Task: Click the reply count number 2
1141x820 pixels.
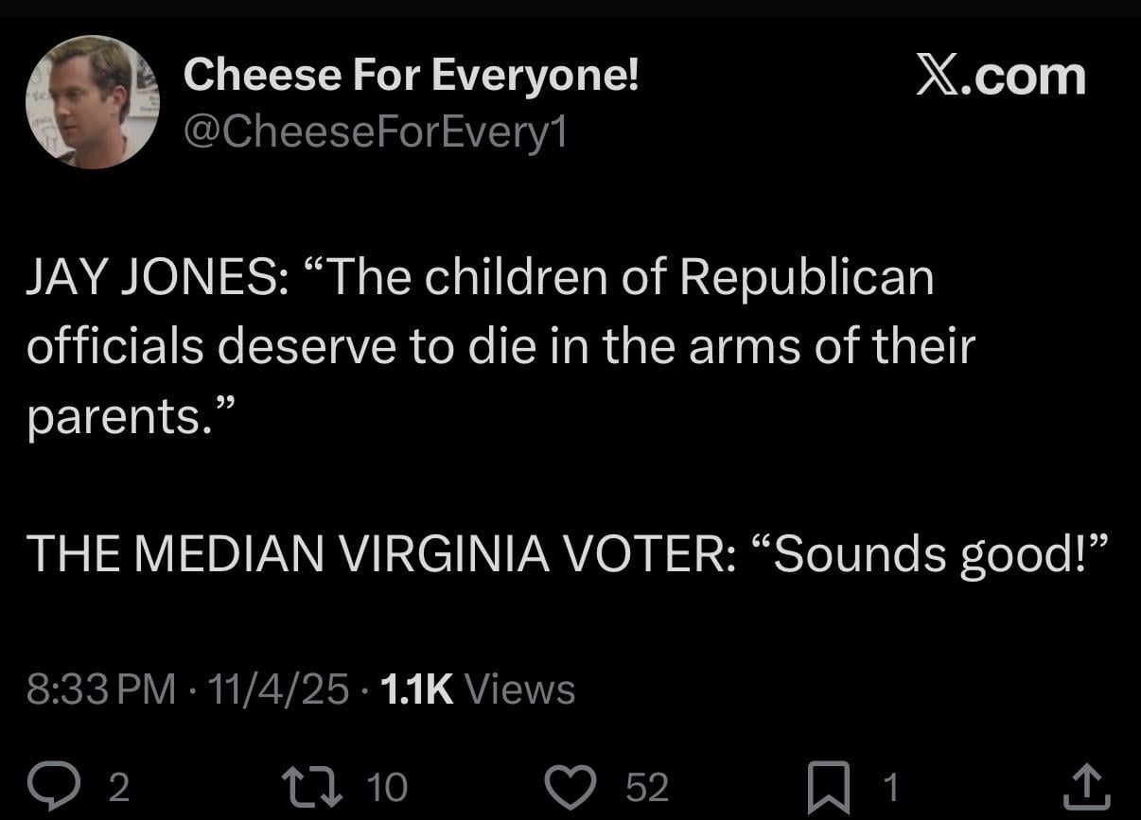Action: [118, 787]
